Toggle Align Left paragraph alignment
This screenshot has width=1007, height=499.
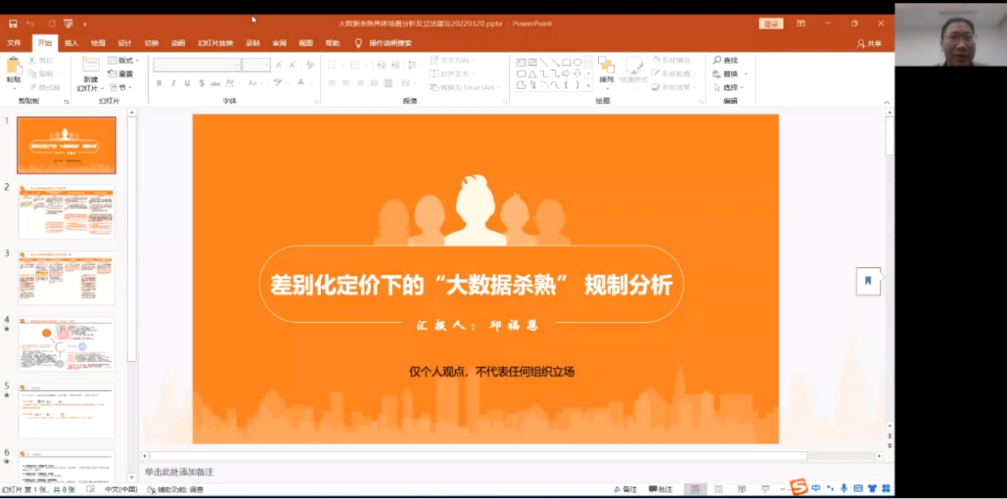click(331, 83)
